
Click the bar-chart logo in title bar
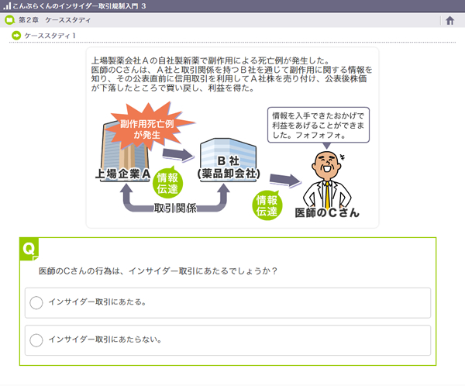click(6, 5)
